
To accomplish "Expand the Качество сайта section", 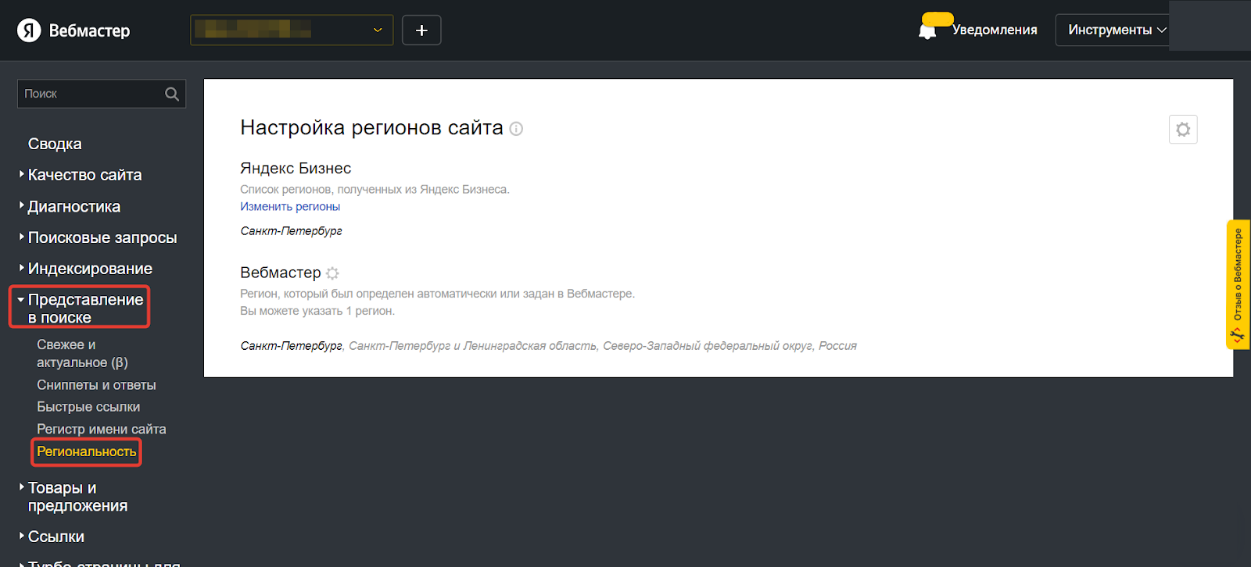I will [x=84, y=175].
